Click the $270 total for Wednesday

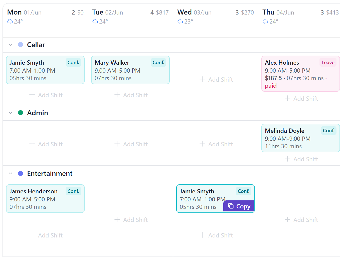pos(247,12)
